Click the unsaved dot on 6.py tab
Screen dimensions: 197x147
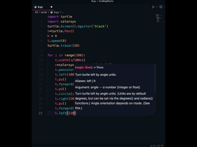[51, 7]
